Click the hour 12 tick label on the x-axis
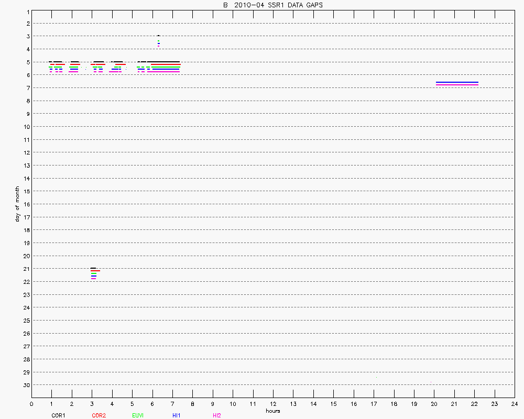The image size is (524, 419). 273,404
